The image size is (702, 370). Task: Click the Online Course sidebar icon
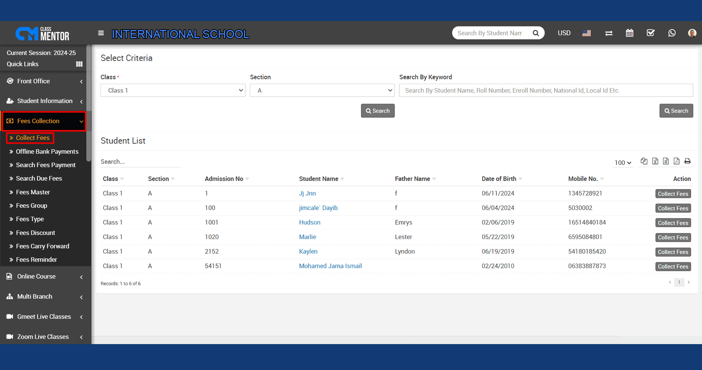10,276
